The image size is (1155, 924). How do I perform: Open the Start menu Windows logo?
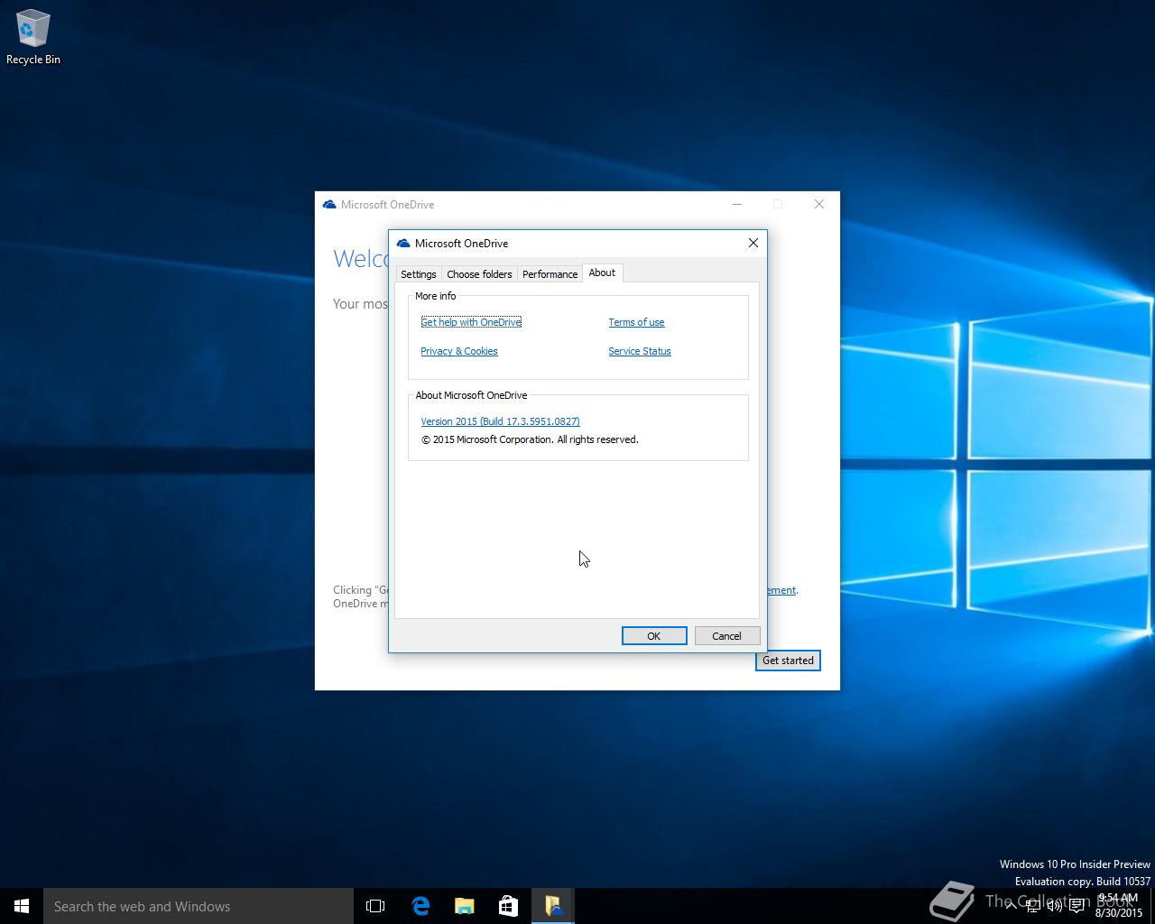point(22,906)
